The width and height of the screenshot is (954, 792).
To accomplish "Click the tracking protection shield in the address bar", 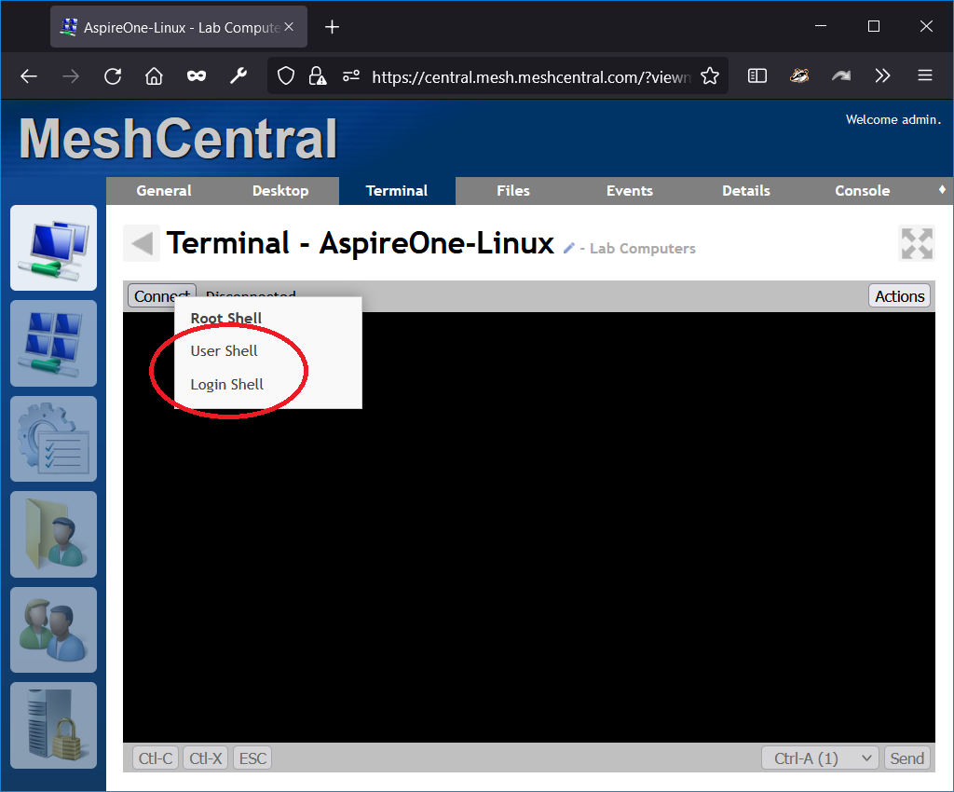I will [x=286, y=75].
